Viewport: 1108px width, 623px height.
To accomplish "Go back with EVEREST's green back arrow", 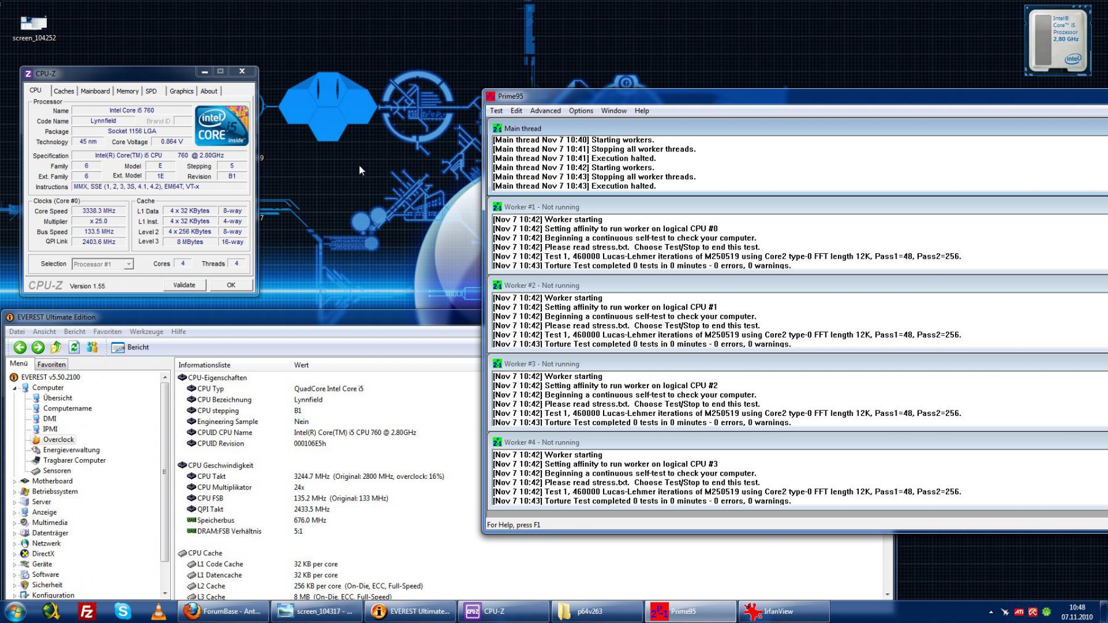I will coord(20,348).
